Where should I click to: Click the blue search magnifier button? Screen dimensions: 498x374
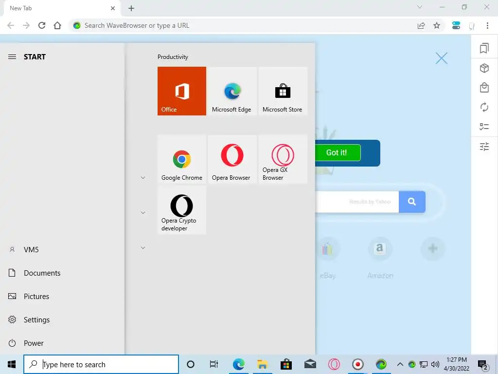412,202
